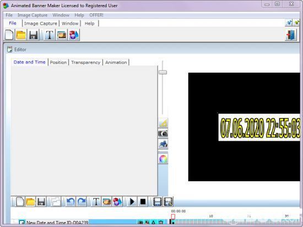
Task: Toggle checkbox of New Date and Time layer
Action: 21,223
